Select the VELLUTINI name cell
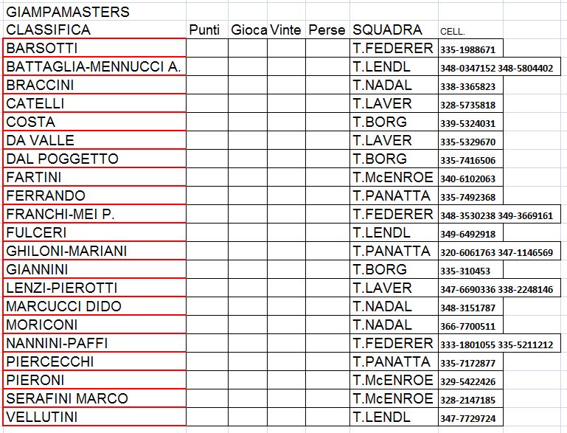567x433 pixels. [x=94, y=418]
